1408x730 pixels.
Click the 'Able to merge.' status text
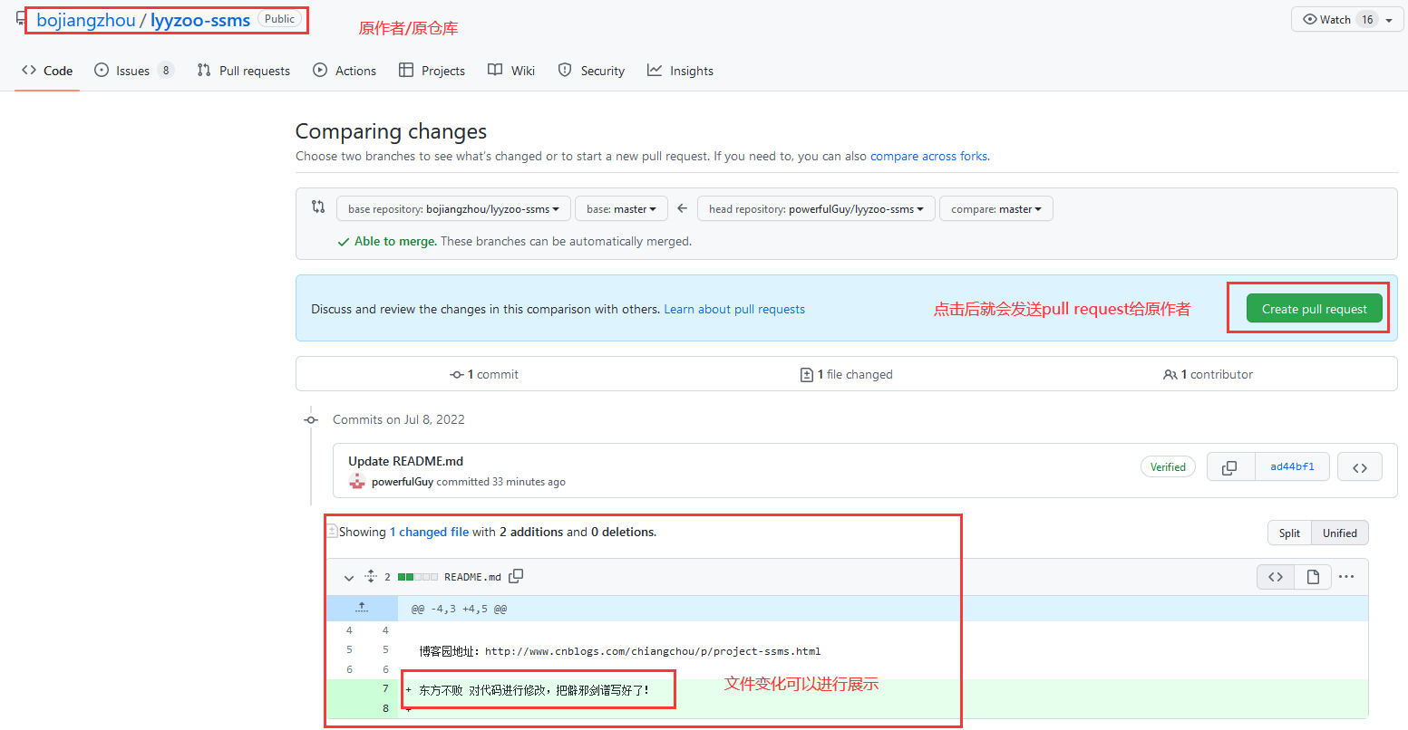395,242
